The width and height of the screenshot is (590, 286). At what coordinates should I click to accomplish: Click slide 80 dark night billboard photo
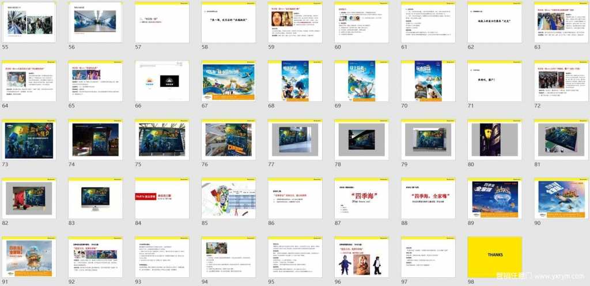[495, 140]
